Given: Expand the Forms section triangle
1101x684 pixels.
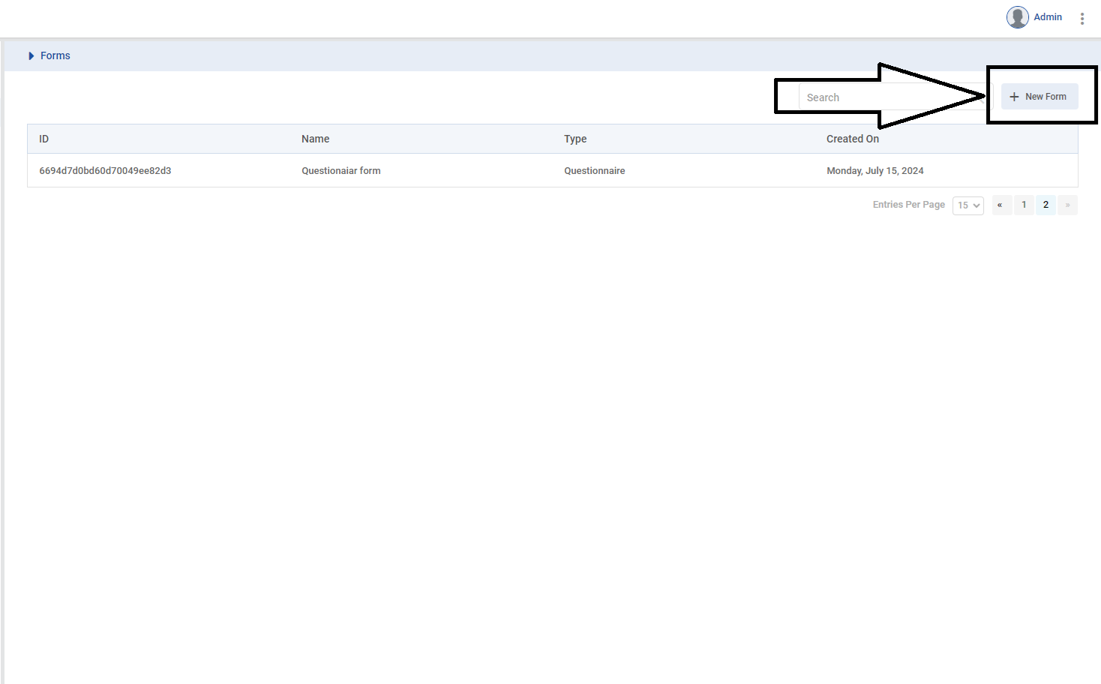Looking at the screenshot, I should tap(31, 56).
